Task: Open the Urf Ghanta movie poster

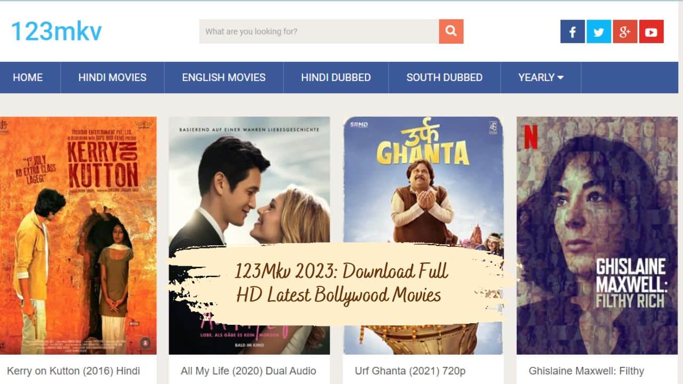Action: [423, 235]
